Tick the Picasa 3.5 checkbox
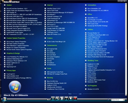The height and width of the screenshot is (103, 128). (5, 65)
